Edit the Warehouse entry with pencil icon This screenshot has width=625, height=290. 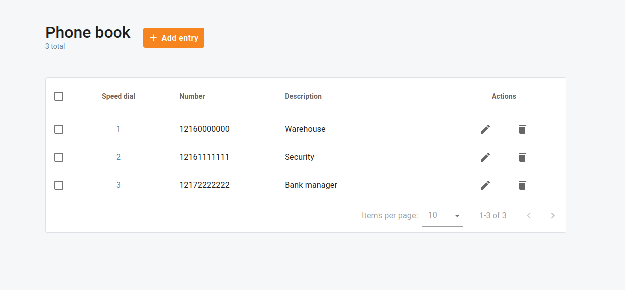click(x=485, y=129)
